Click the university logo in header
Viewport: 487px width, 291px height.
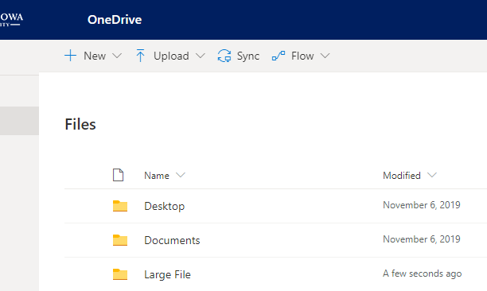coord(11,20)
